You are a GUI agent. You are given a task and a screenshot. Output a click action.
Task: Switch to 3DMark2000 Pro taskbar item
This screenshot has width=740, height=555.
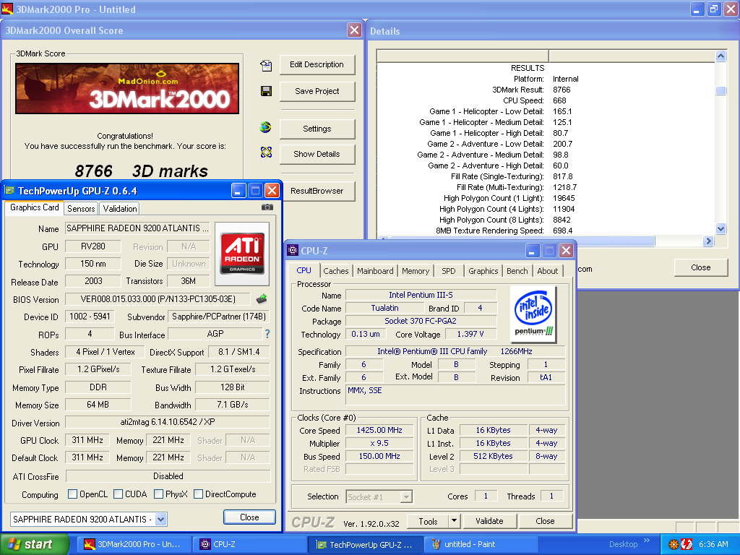pyautogui.click(x=134, y=544)
